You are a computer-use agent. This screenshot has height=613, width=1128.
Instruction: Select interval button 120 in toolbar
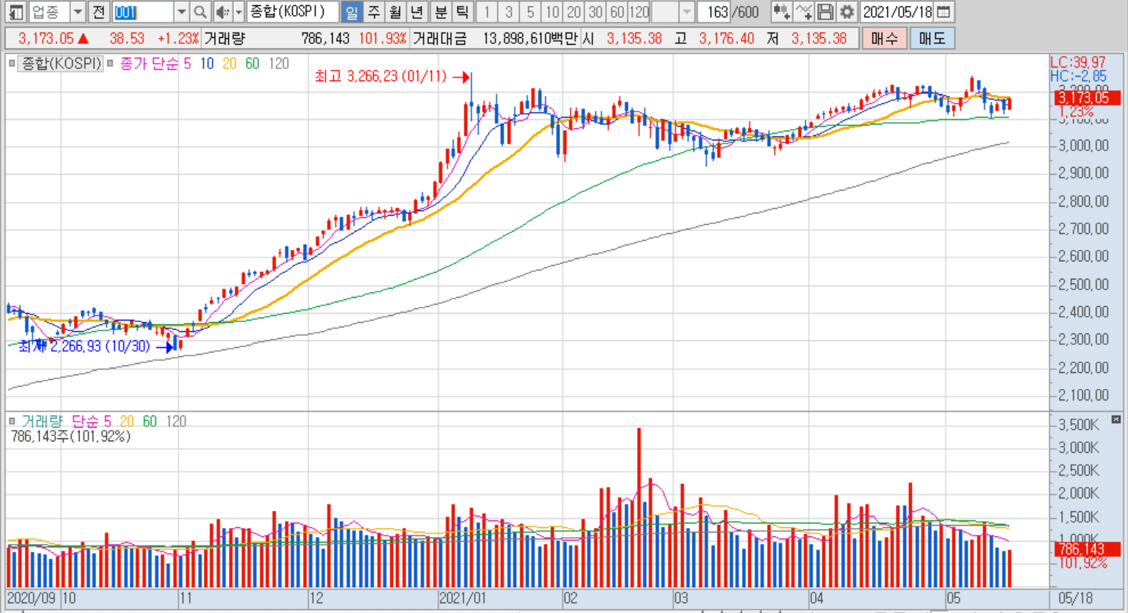(639, 11)
